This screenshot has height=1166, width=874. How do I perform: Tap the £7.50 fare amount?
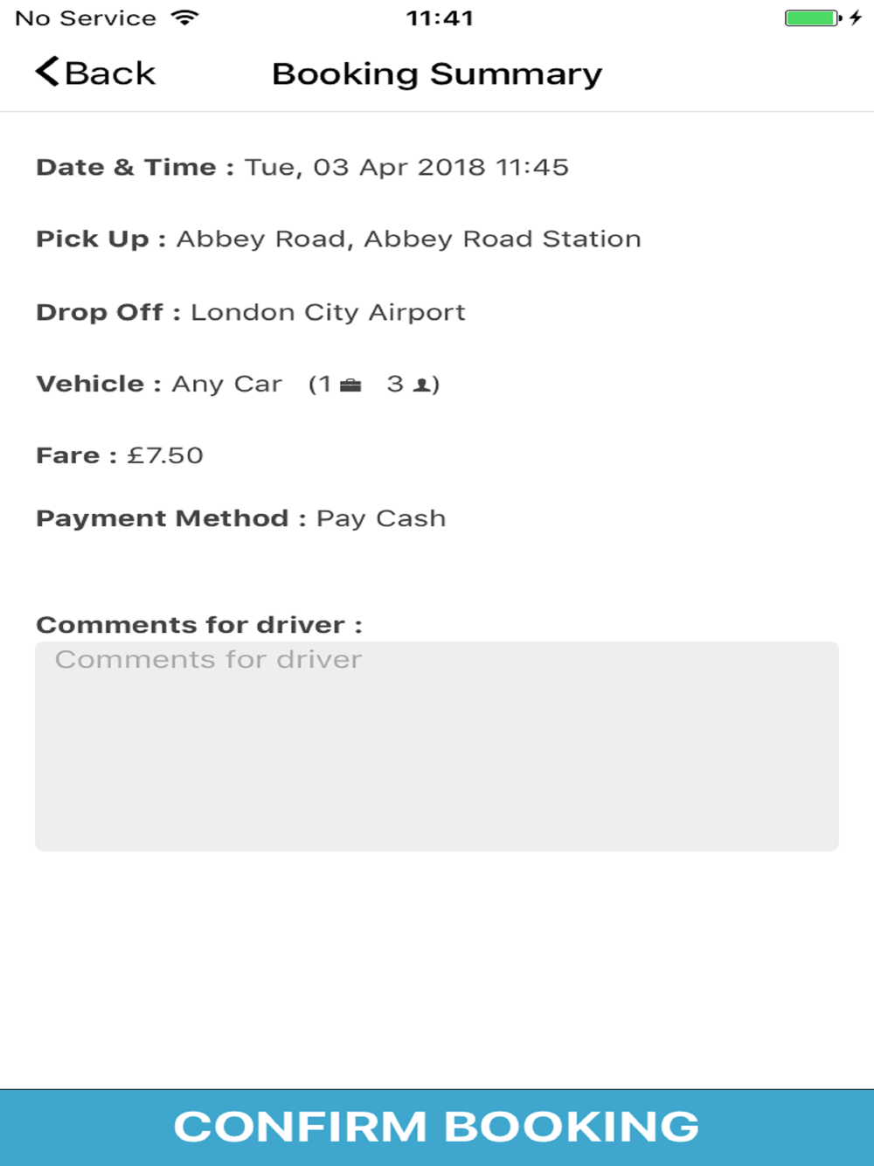[x=165, y=455]
